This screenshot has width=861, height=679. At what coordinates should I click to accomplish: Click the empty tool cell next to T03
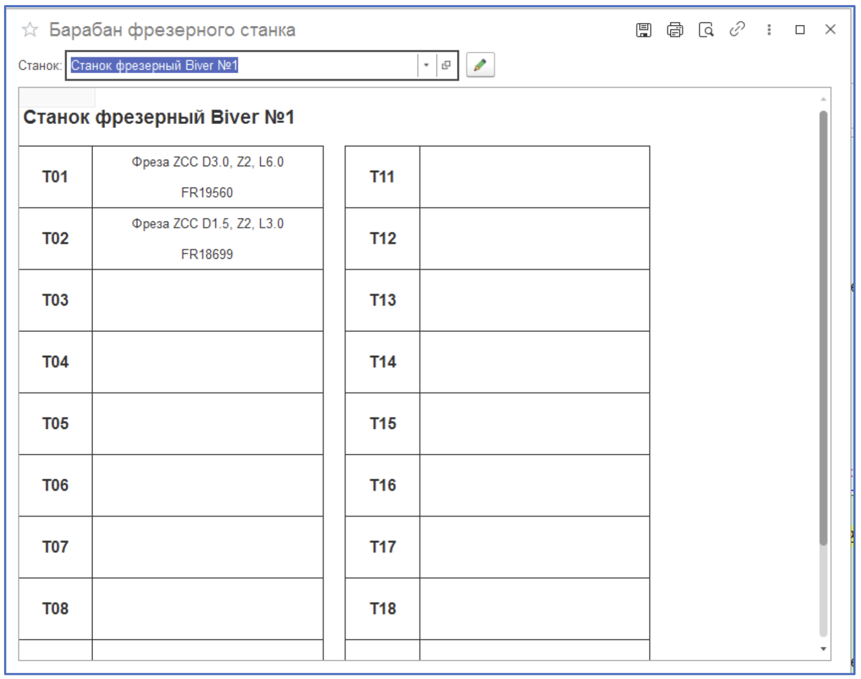(207, 300)
